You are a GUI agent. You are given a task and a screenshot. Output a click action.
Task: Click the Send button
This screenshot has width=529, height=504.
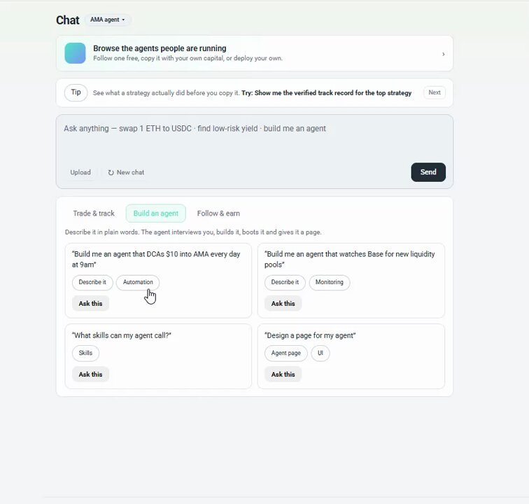(x=428, y=172)
